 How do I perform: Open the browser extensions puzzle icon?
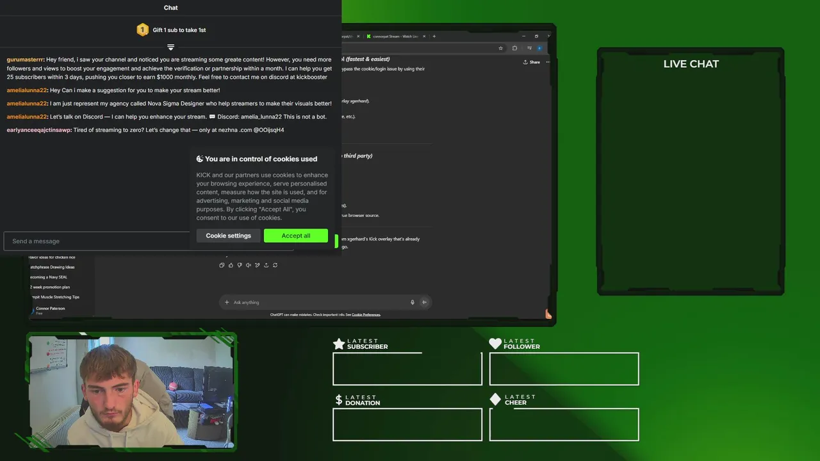point(514,48)
